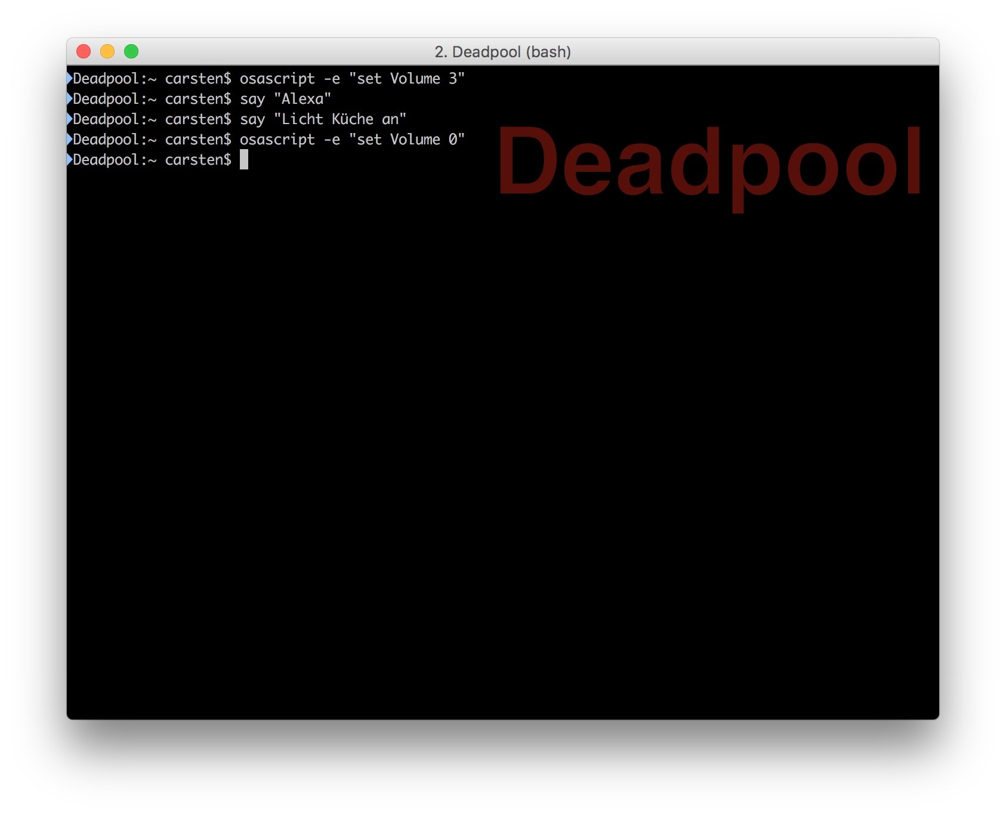
Task: Click "osascript" in the fourth command line
Action: [277, 140]
